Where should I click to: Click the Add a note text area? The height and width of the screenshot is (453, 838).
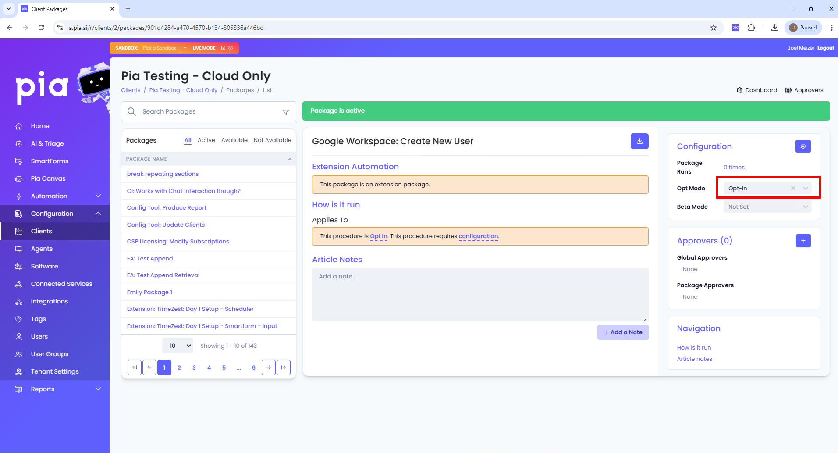point(480,295)
